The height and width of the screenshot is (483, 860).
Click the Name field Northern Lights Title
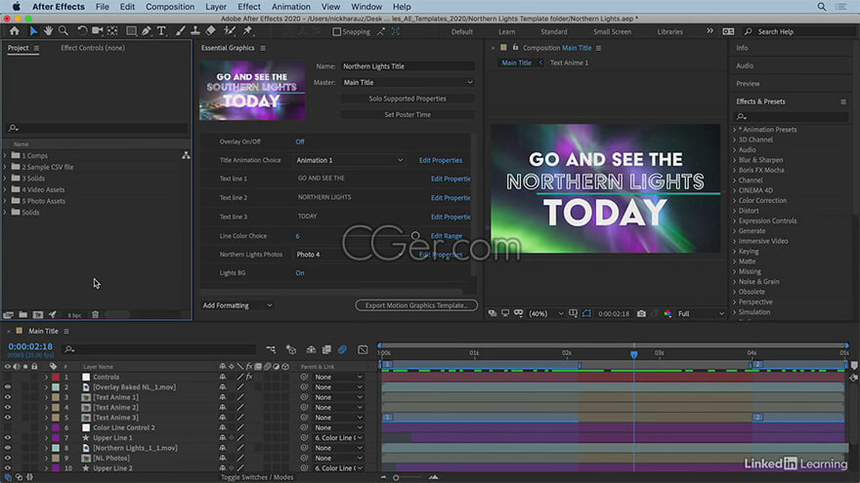pyautogui.click(x=408, y=66)
